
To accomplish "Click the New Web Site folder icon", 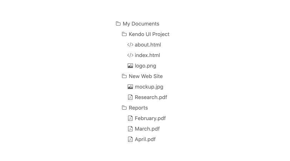I will (x=124, y=76).
